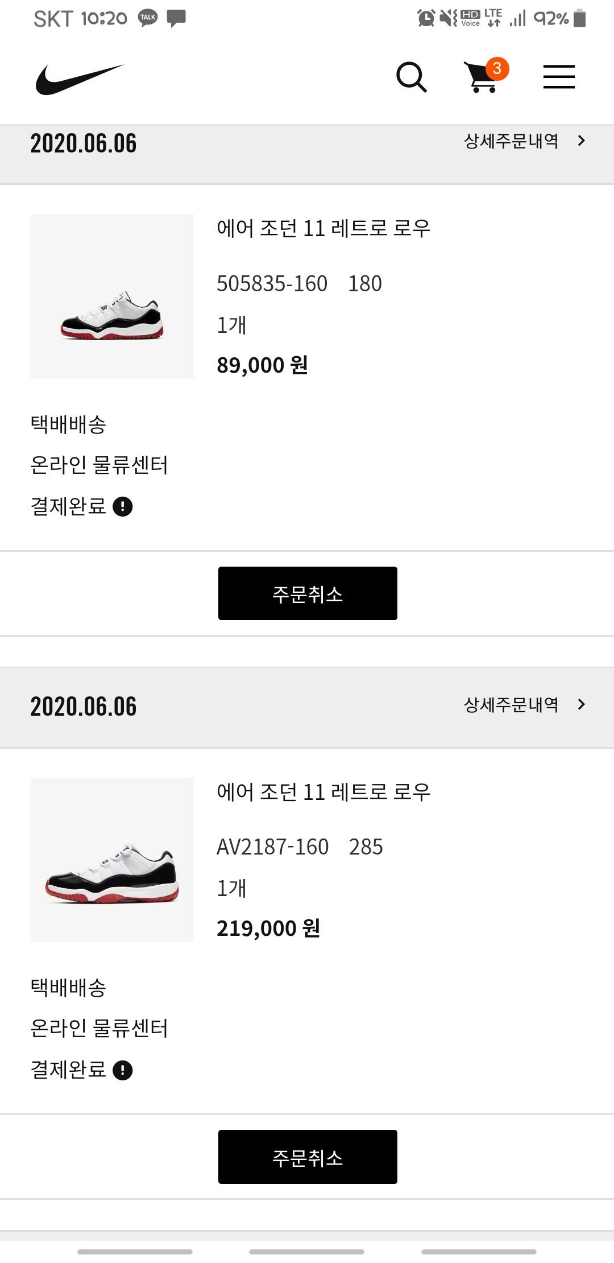614x1263 pixels.
Task: Open thumbnail of 505835-160 kids shoe
Action: click(x=112, y=296)
